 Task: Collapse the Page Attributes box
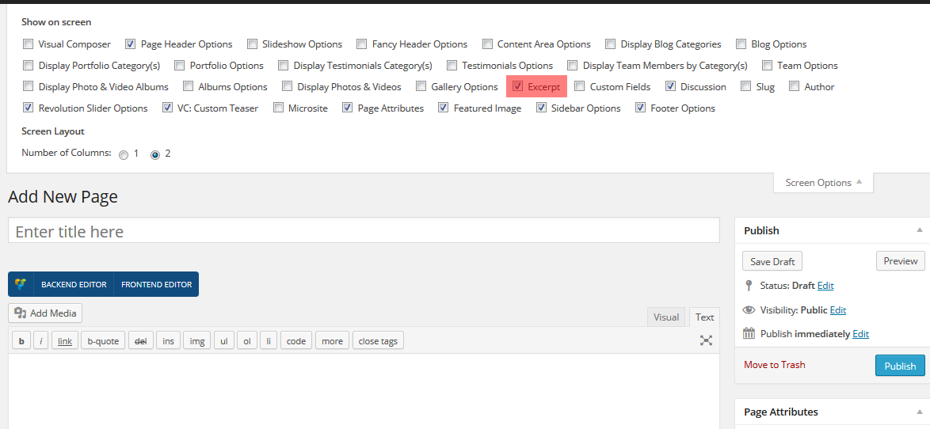[919, 412]
